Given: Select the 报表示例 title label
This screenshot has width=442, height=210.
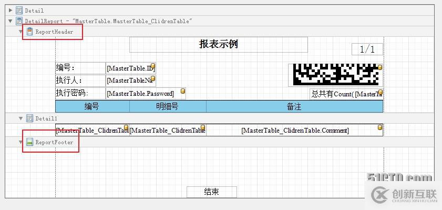Looking at the screenshot, I should click(x=219, y=45).
